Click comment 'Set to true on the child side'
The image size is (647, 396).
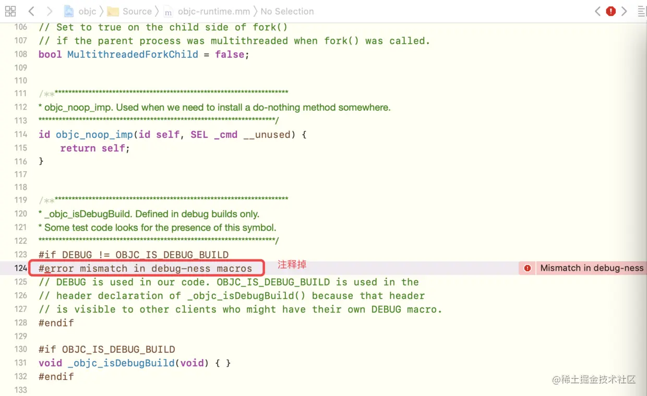pyautogui.click(x=163, y=27)
